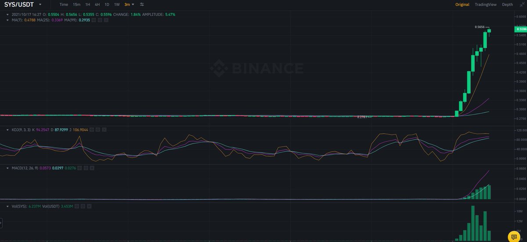This screenshot has width=527, height=242.
Task: Switch to the Depth chart tab
Action: (x=507, y=4)
